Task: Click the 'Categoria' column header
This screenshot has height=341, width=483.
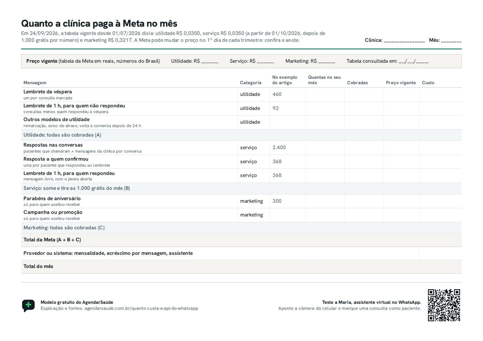Action: (x=251, y=83)
